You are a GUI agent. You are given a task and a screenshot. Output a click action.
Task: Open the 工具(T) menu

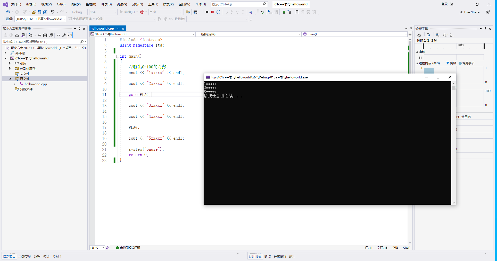(x=153, y=4)
